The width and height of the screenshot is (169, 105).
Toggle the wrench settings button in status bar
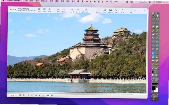39,95
